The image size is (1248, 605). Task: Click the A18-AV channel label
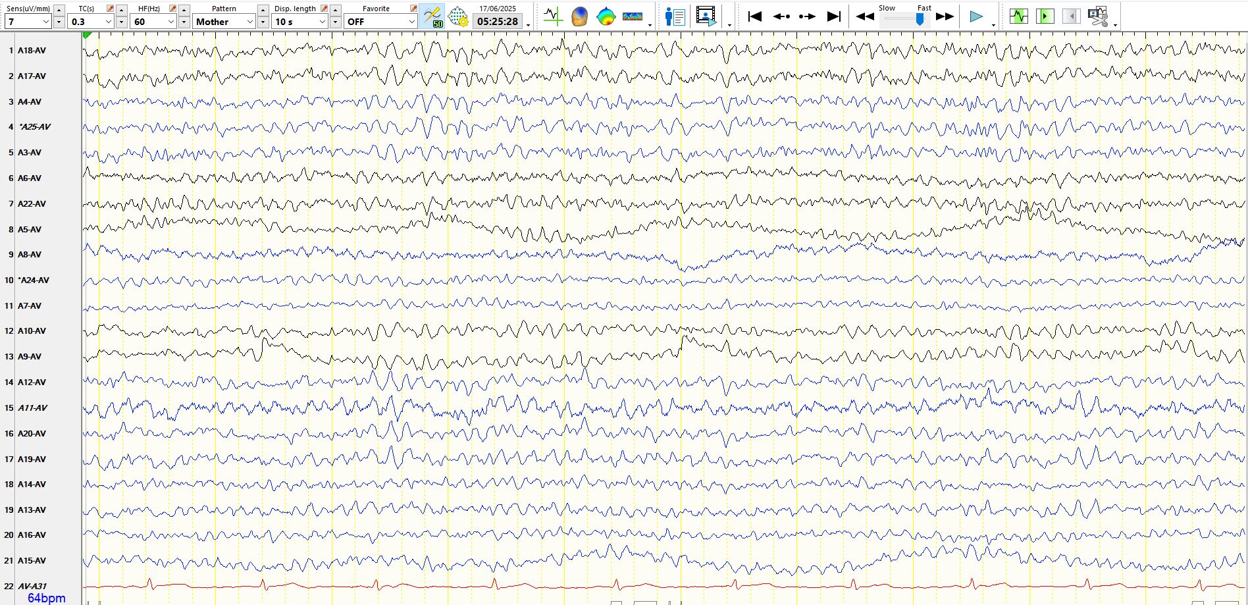point(32,50)
